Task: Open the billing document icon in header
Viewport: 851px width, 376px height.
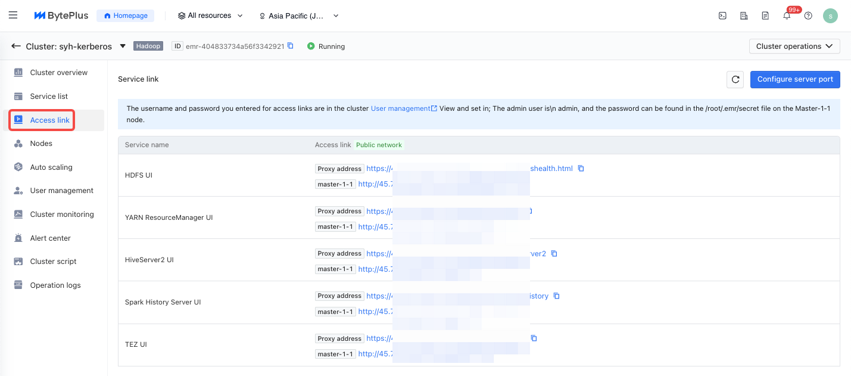Action: coord(765,16)
